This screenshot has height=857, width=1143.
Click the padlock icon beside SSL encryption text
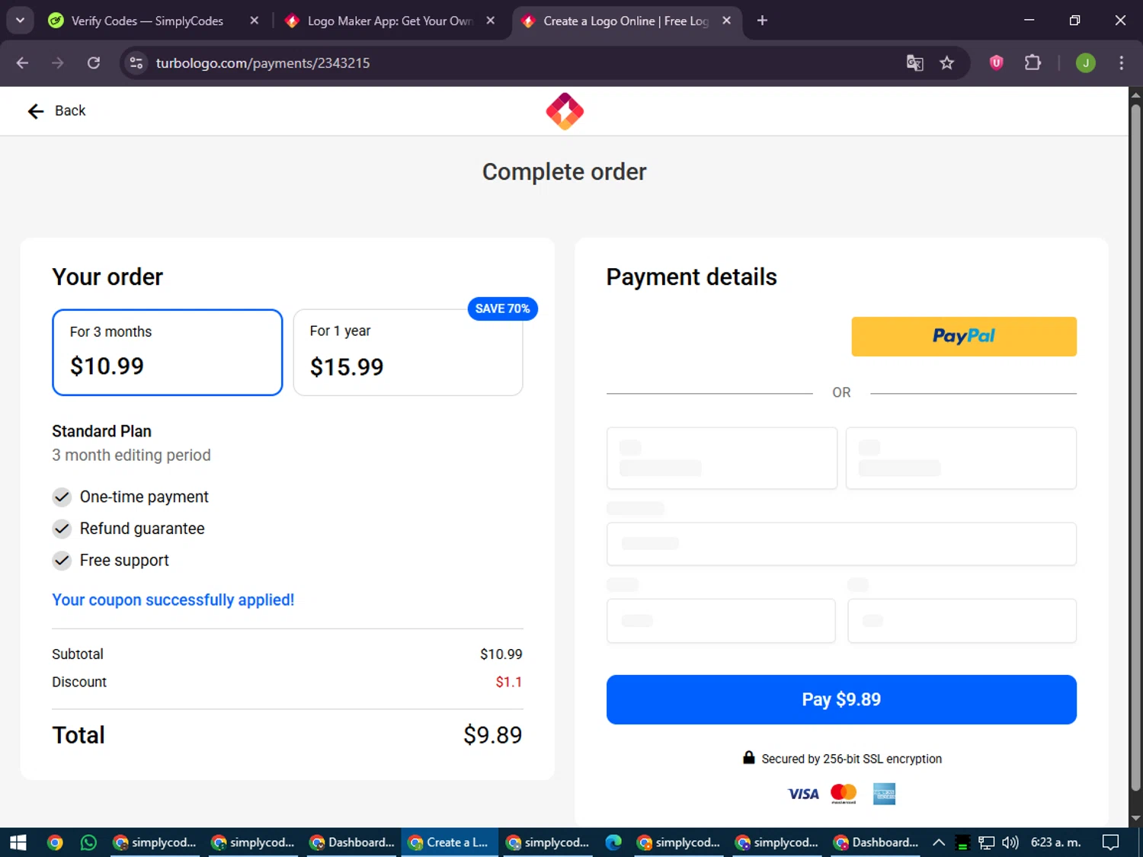[749, 757]
